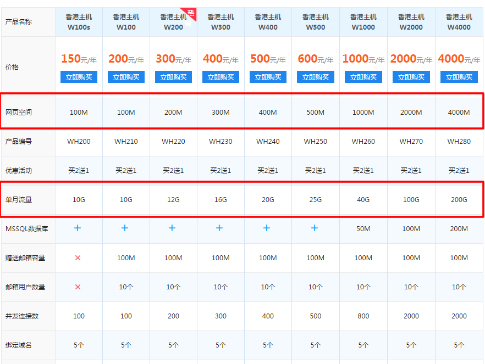Click the MSSQL plus icon for W300
Image resolution: width=485 pixels, height=364 pixels.
click(x=219, y=228)
